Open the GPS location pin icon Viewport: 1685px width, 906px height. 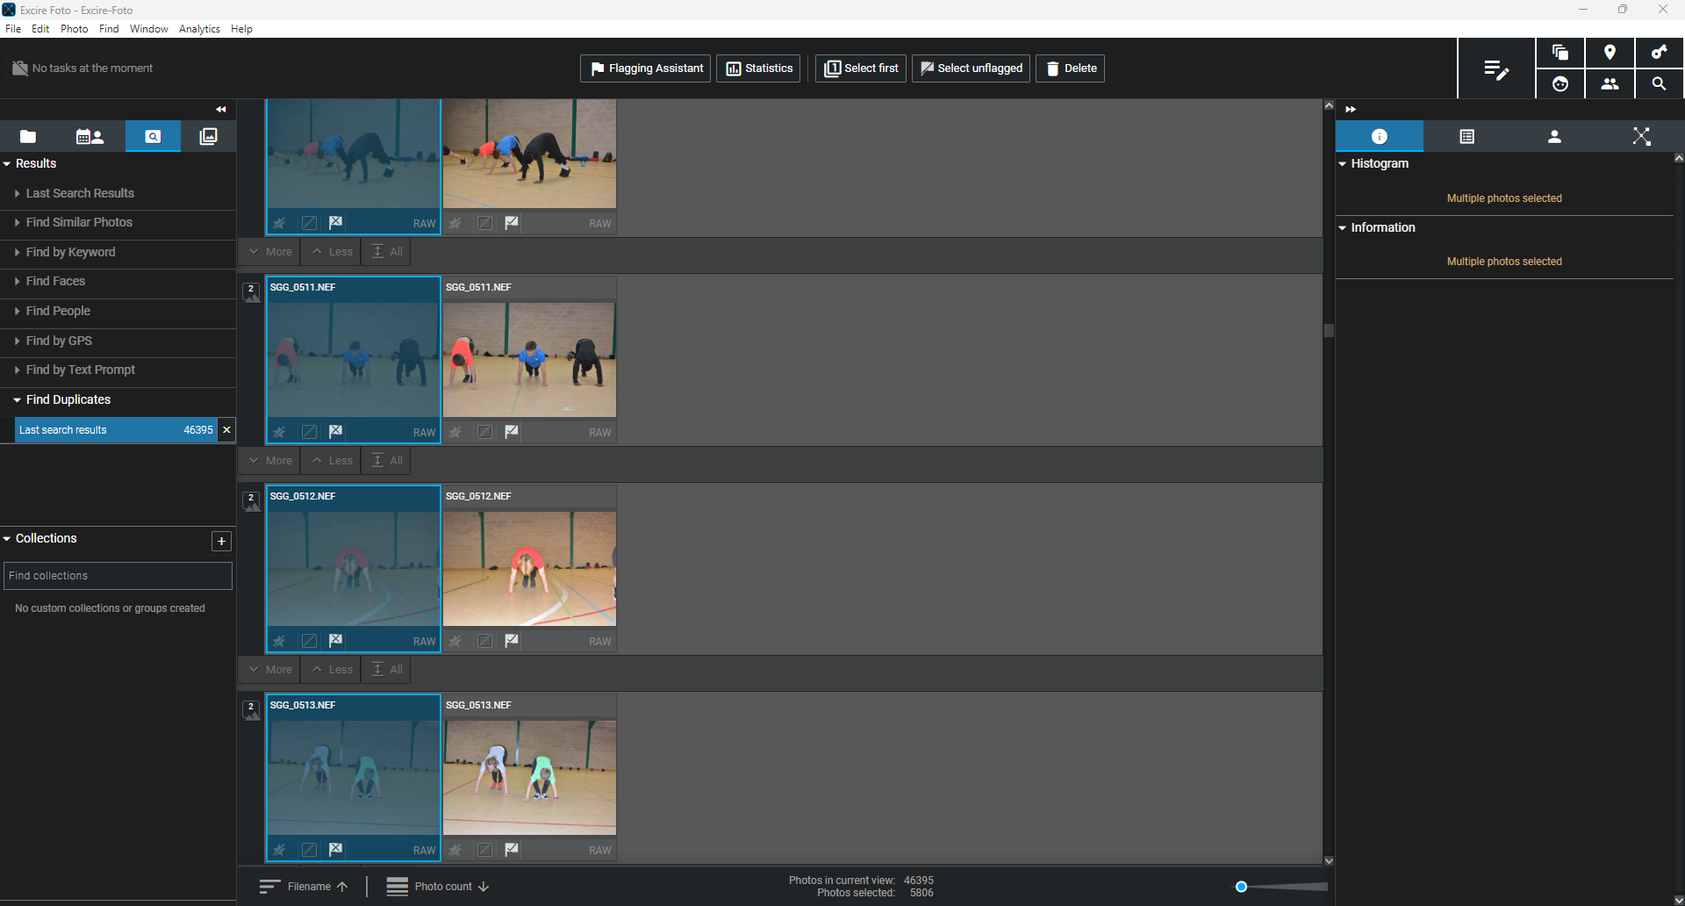point(1610,53)
